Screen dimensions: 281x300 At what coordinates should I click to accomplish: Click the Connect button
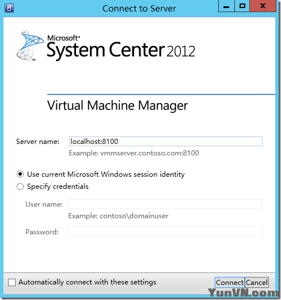tap(230, 282)
